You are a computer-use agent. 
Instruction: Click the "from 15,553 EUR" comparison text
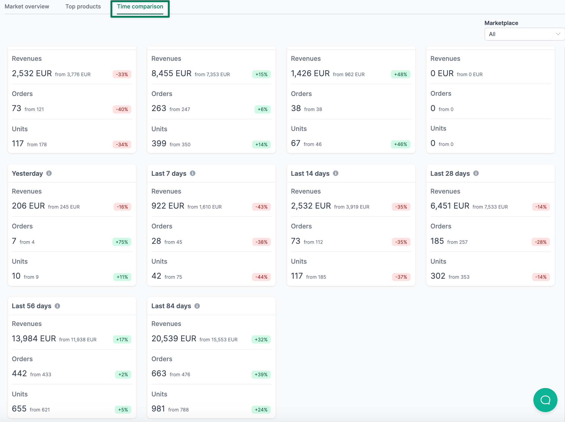click(x=218, y=340)
